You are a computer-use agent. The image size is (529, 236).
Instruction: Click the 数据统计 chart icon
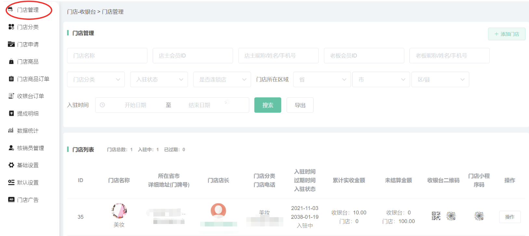click(x=11, y=130)
